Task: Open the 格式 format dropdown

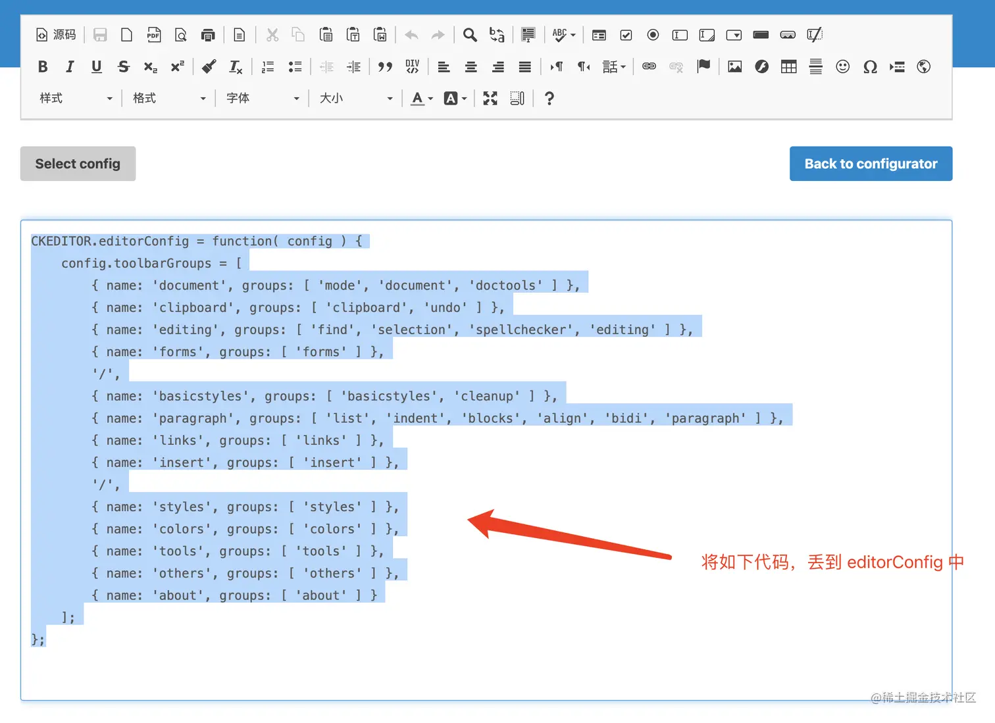Action: click(169, 98)
